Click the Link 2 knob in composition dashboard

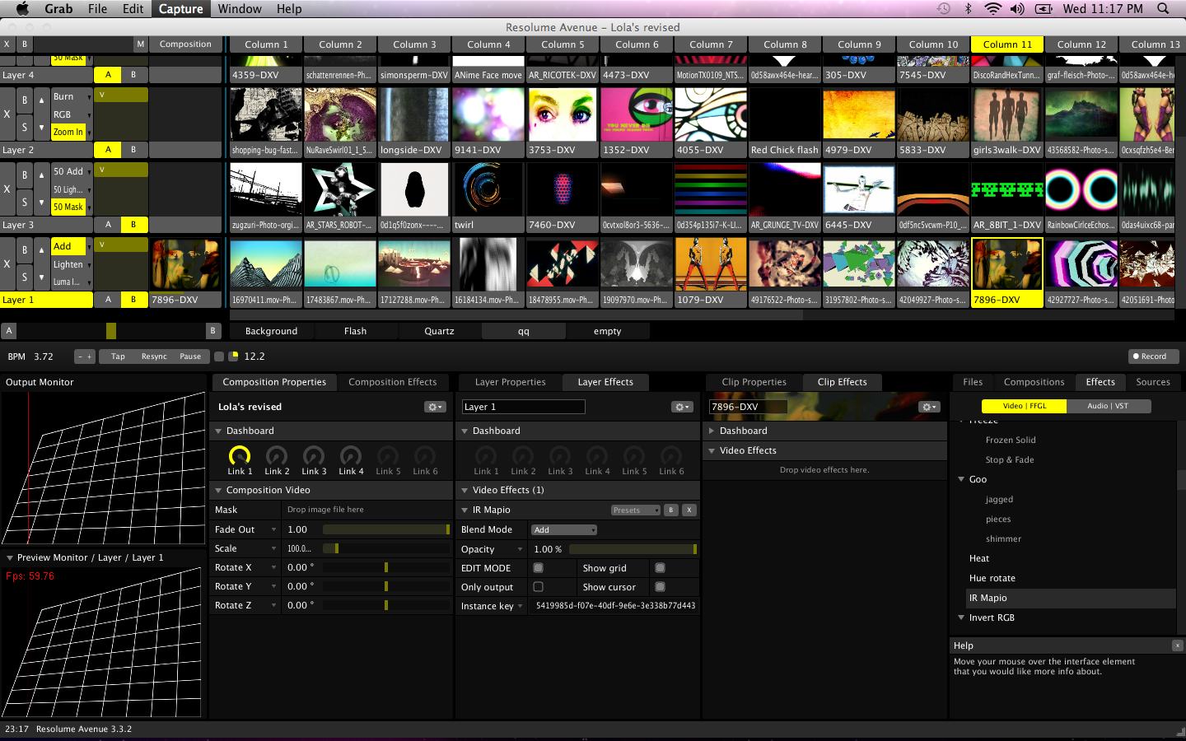point(277,455)
